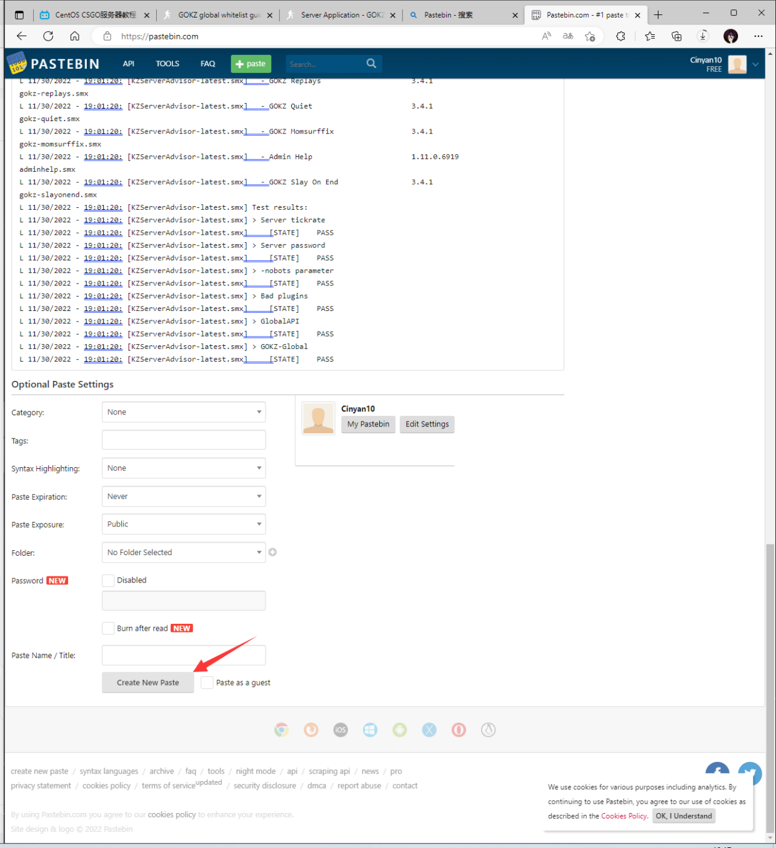Enable the Burn after read checkbox
The height and width of the screenshot is (848, 776).
pos(108,628)
